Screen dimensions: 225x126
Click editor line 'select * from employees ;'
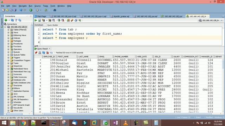65,38
